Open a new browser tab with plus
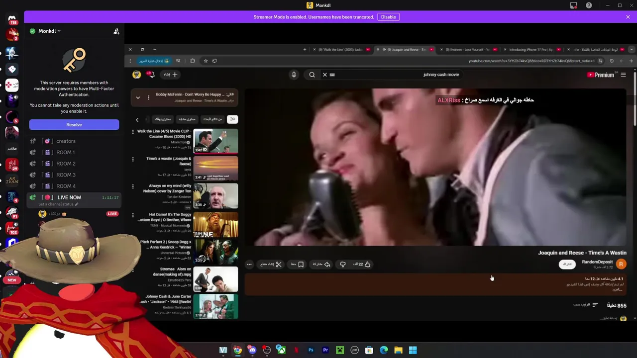637x358 pixels. (305, 50)
